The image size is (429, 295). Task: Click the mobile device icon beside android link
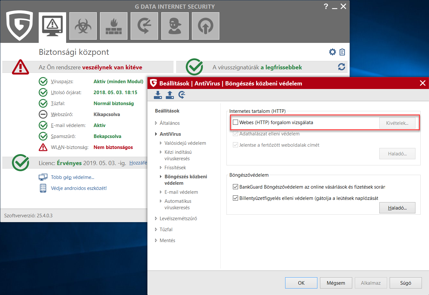[x=43, y=188]
